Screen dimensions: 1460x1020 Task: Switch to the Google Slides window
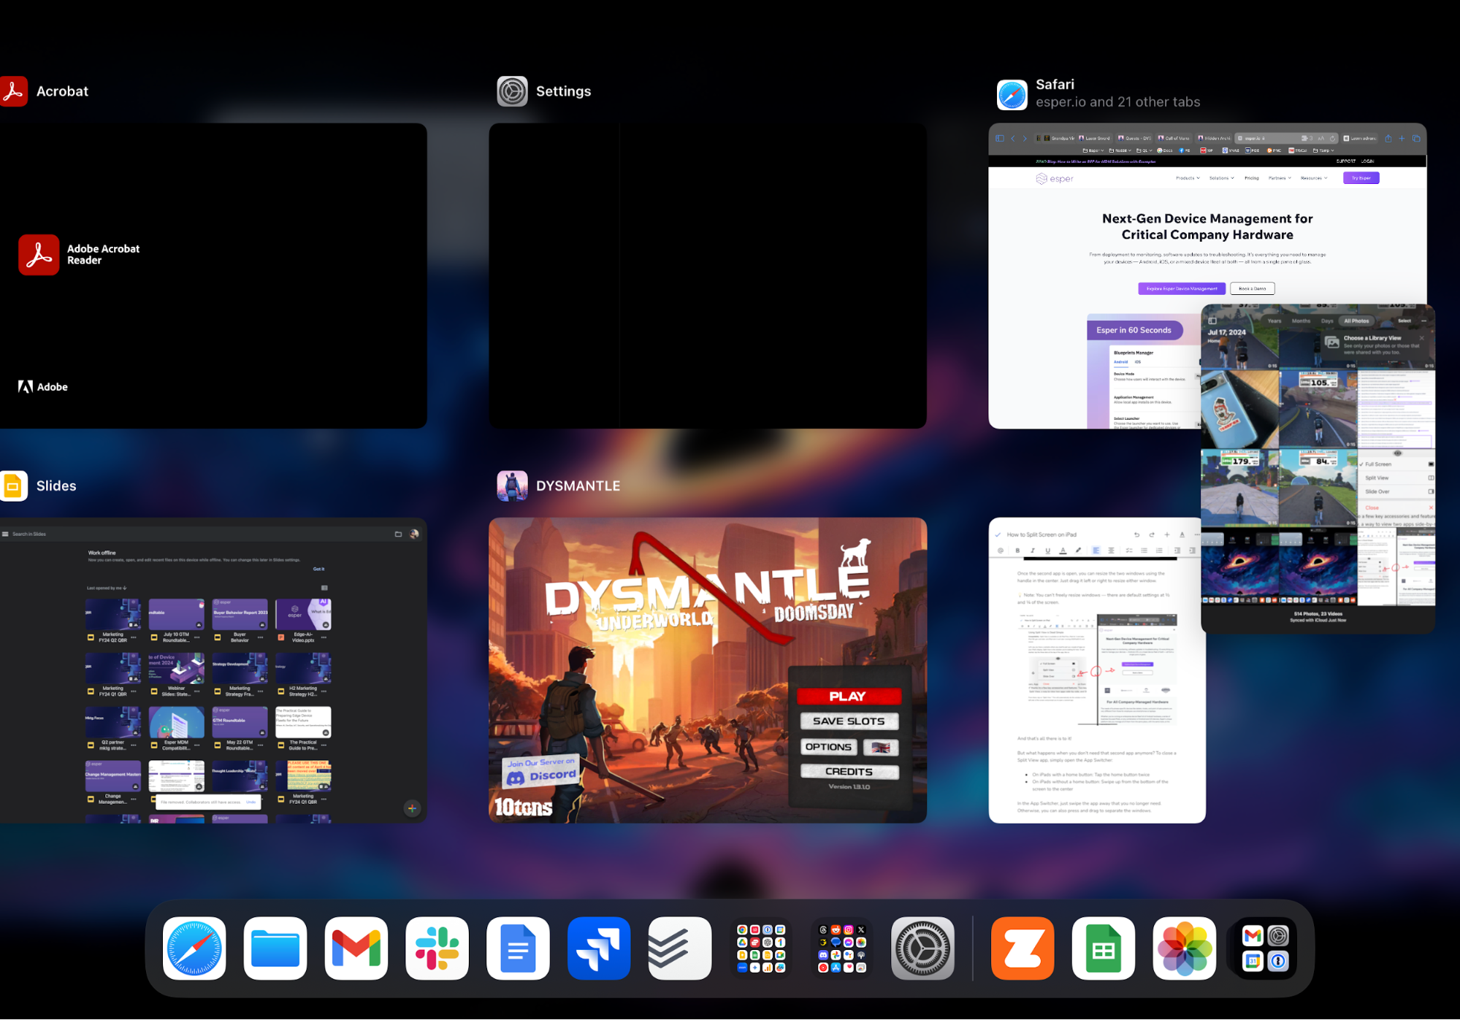(x=212, y=670)
